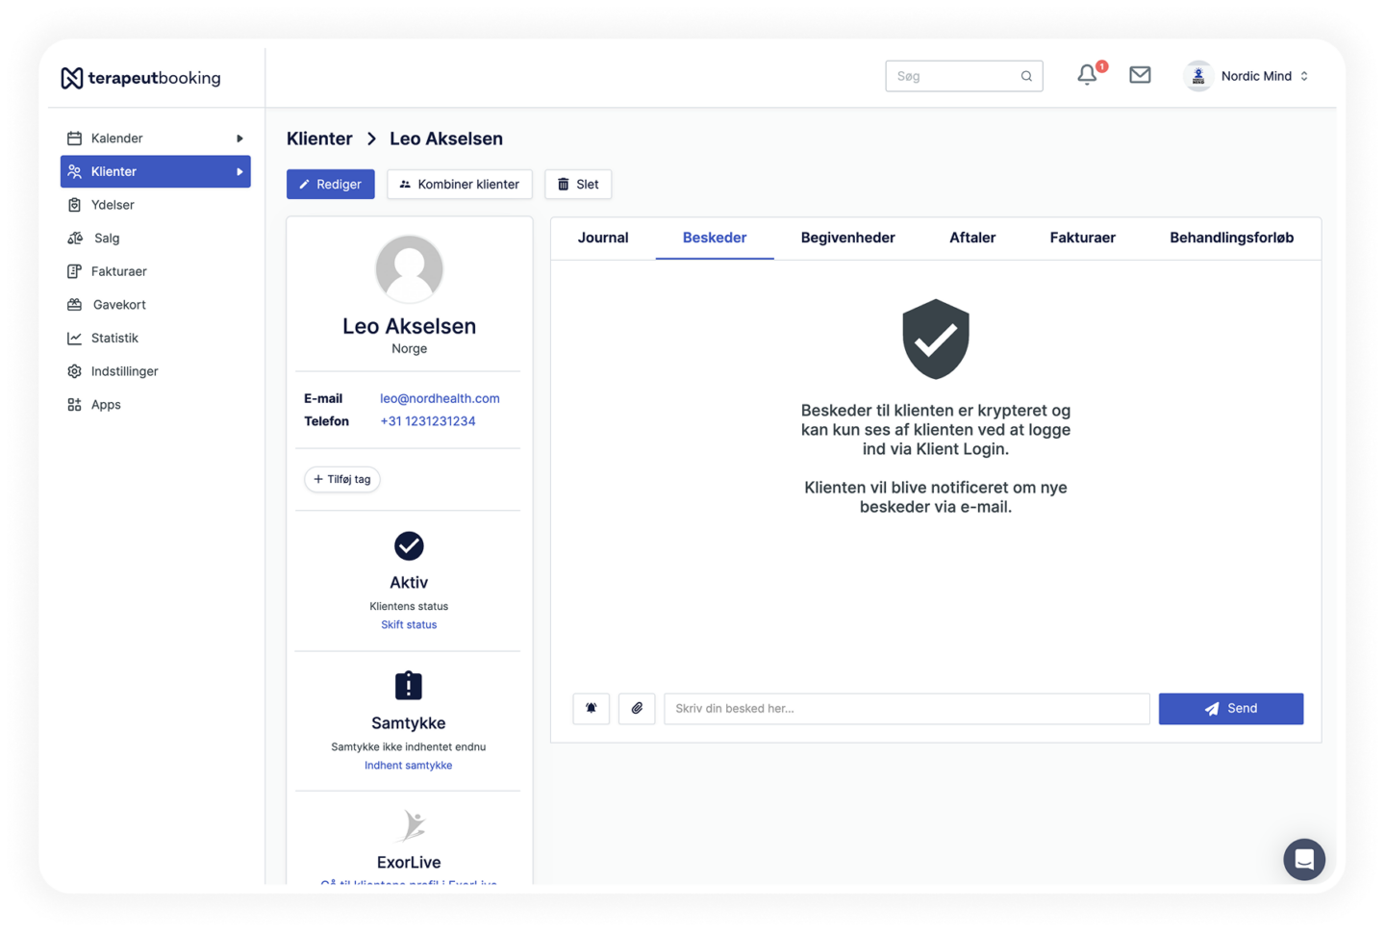
Task: Click the attachment paperclip icon
Action: 637,709
